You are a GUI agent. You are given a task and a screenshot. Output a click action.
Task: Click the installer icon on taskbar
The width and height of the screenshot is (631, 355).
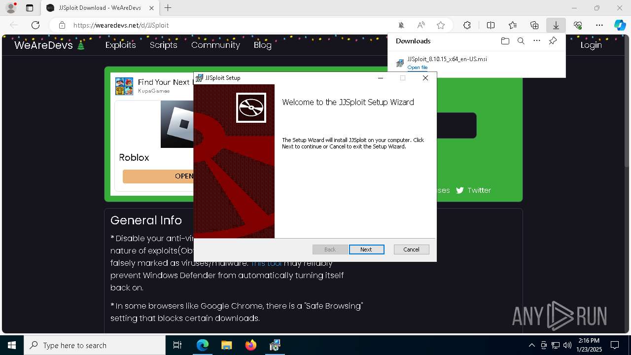275,345
